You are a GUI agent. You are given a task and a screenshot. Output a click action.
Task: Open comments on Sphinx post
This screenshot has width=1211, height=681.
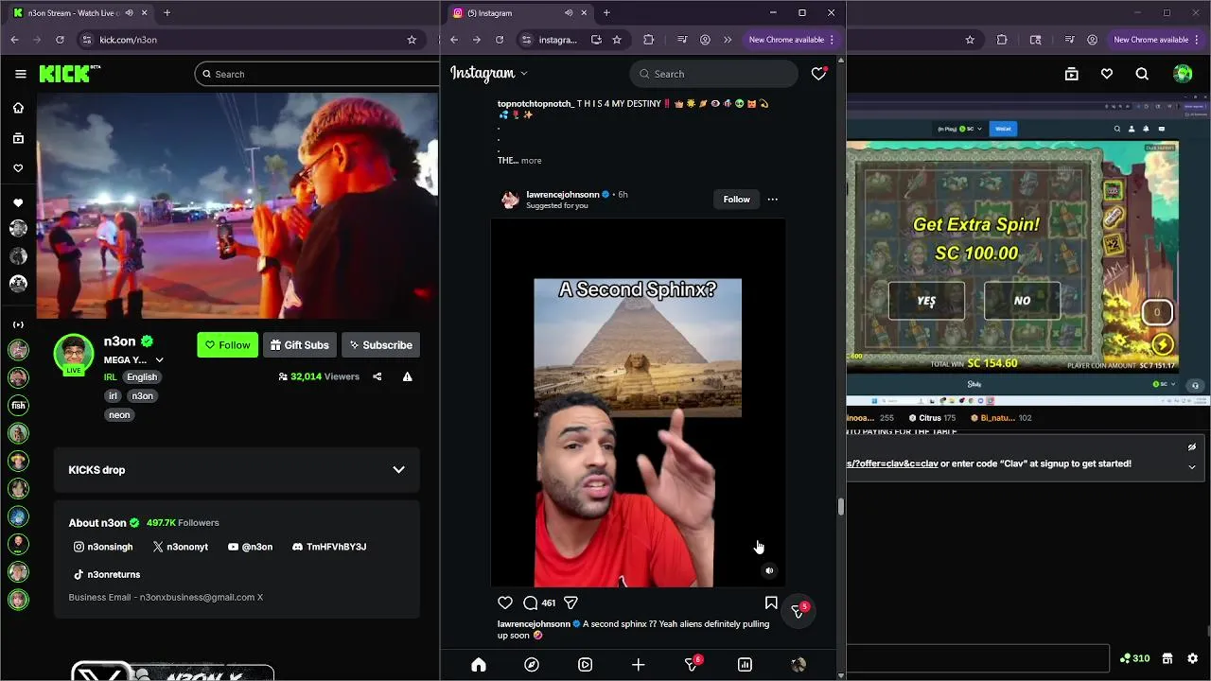[x=531, y=602]
